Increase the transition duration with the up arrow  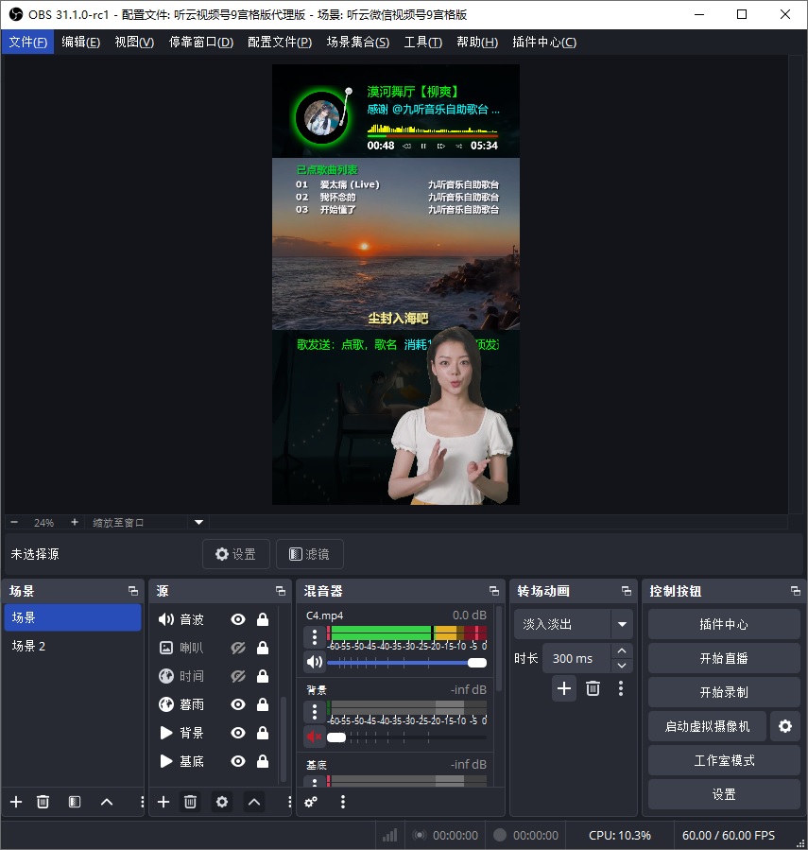click(x=622, y=651)
